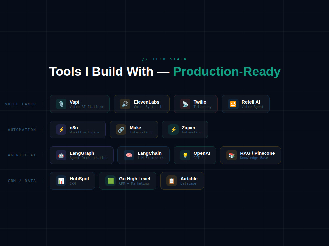Image resolution: width=329 pixels, height=246 pixels.
Task: Click the GPT-4o subtitle
Action: tap(200, 158)
